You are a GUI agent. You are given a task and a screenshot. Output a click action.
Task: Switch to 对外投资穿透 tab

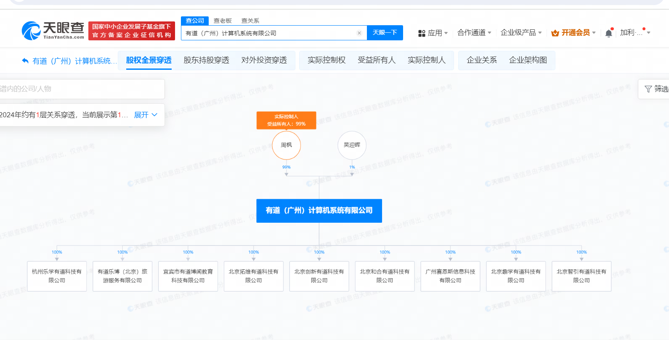click(264, 61)
